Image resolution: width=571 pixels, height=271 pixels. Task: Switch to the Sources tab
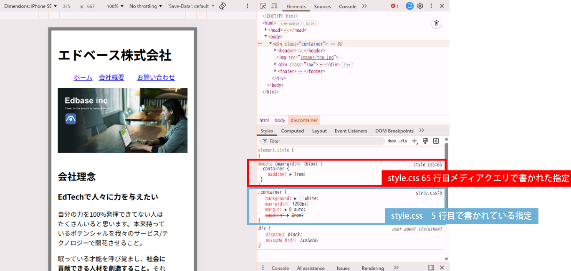pos(322,6)
